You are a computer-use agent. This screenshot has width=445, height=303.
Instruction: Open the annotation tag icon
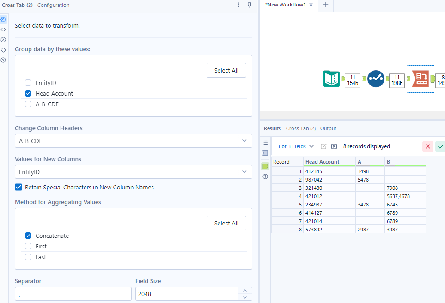[x=3, y=50]
